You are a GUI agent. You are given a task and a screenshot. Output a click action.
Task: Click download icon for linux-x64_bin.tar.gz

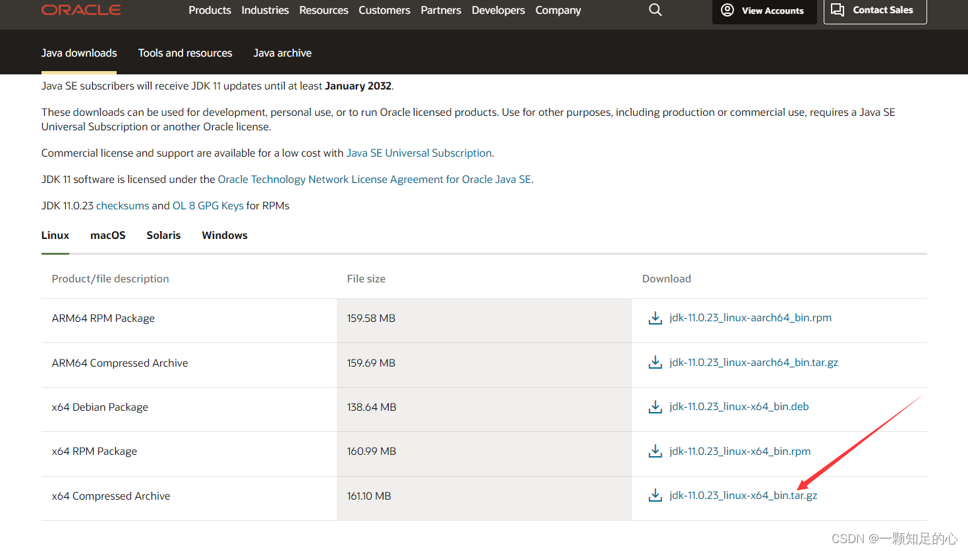pyautogui.click(x=655, y=496)
